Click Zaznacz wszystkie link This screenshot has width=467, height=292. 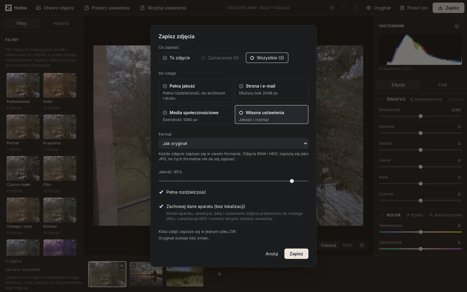click(x=23, y=270)
